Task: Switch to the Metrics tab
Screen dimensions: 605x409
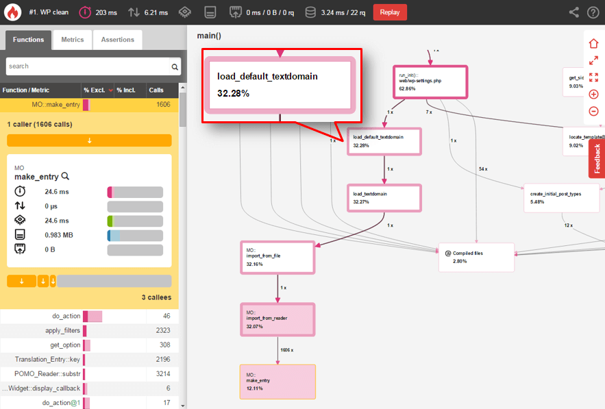Action: [x=73, y=40]
